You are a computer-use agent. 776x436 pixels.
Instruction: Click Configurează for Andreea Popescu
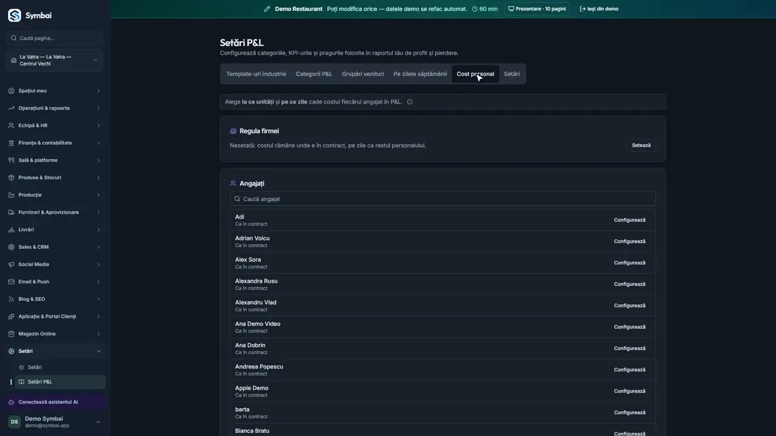[x=629, y=370]
